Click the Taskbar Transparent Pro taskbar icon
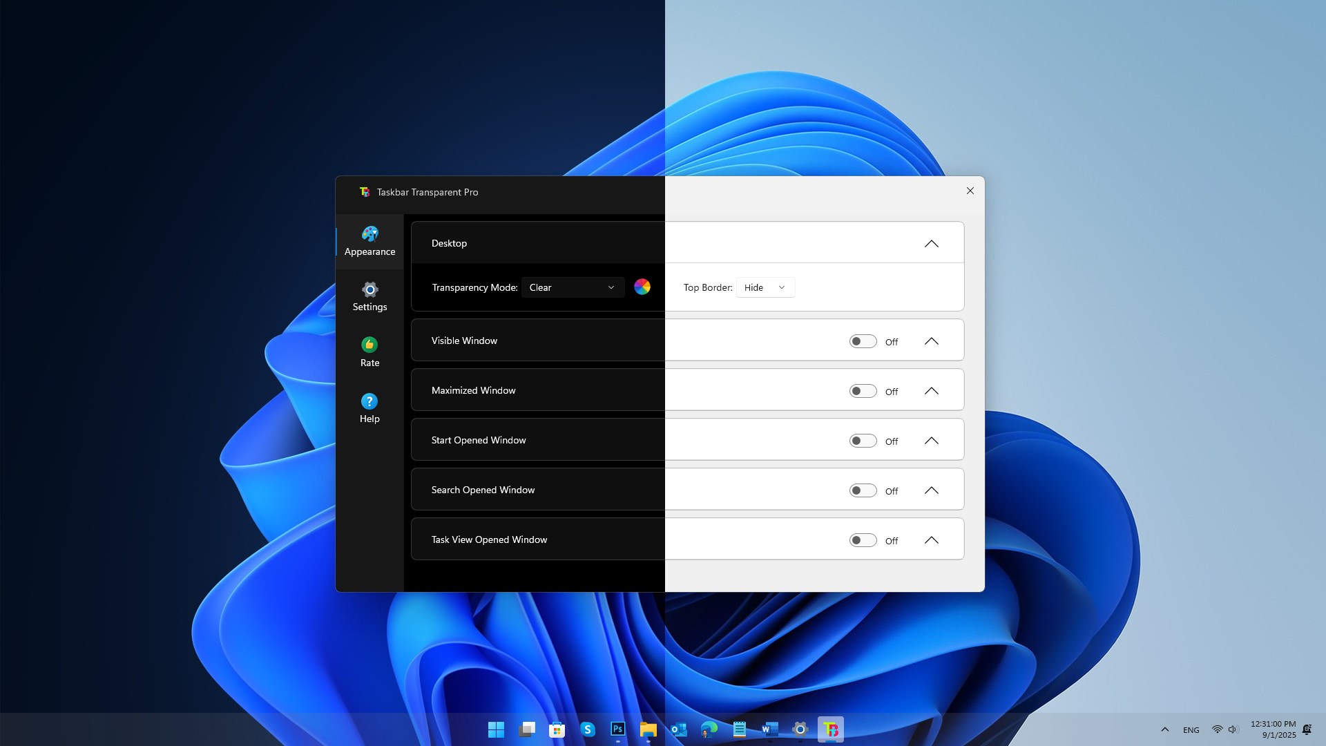Viewport: 1326px width, 746px height. tap(831, 729)
